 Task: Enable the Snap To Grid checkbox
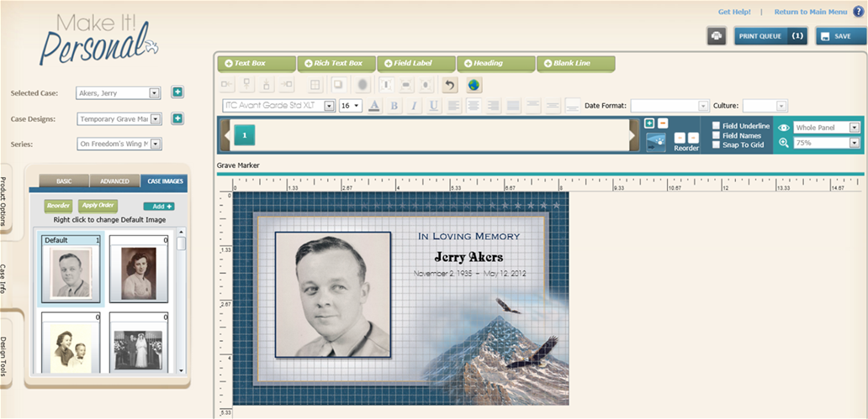[716, 144]
